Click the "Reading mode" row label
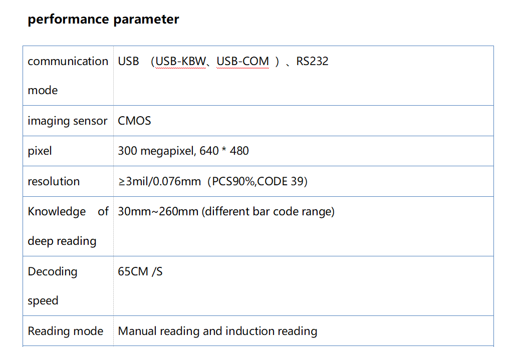Screen dimensions: 513x347 point(65,331)
